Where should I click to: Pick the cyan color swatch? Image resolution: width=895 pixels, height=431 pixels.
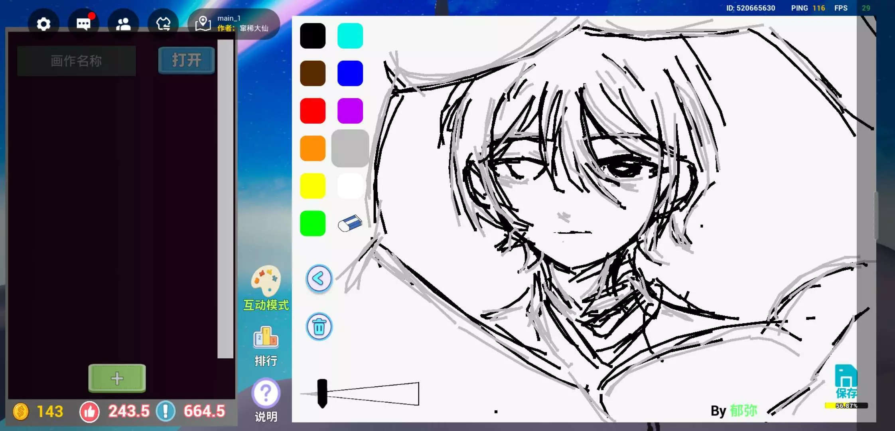coord(350,36)
